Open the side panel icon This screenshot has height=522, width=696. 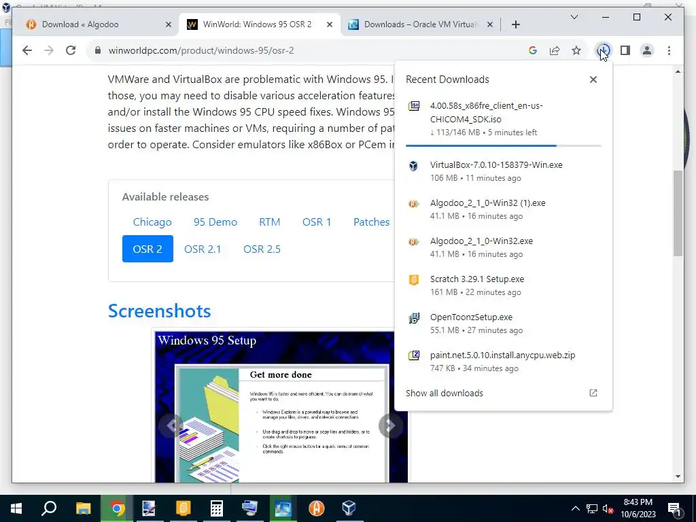click(625, 50)
